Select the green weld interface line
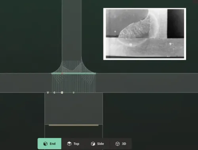The width and height of the screenshot is (198, 150). (74, 73)
